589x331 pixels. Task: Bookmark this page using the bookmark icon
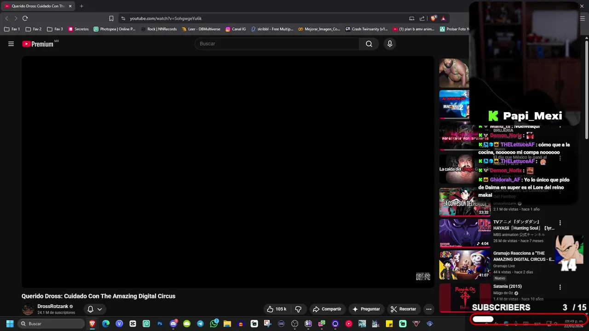click(x=111, y=18)
